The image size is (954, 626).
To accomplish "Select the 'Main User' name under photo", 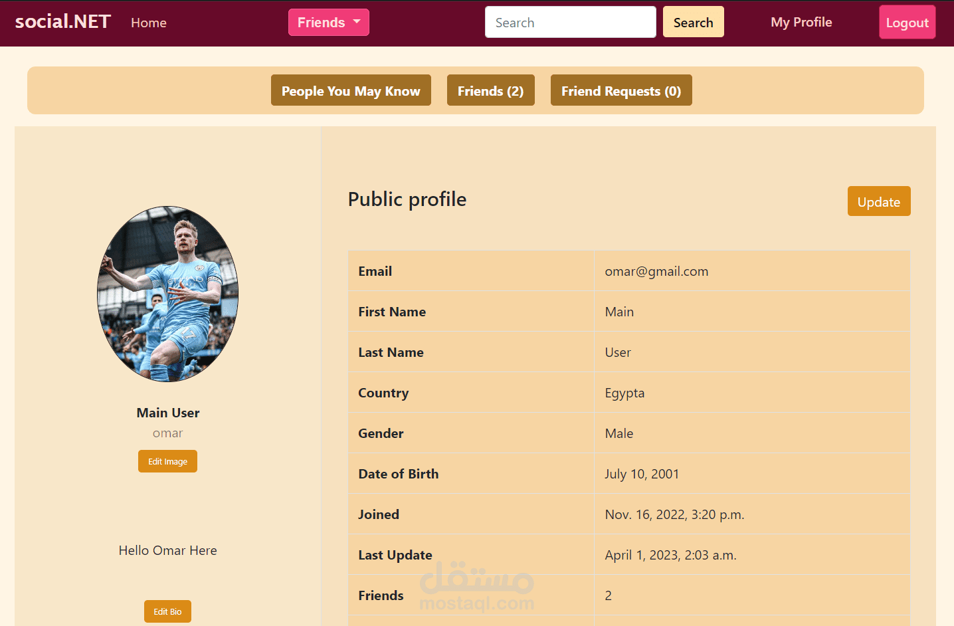I will click(168, 413).
